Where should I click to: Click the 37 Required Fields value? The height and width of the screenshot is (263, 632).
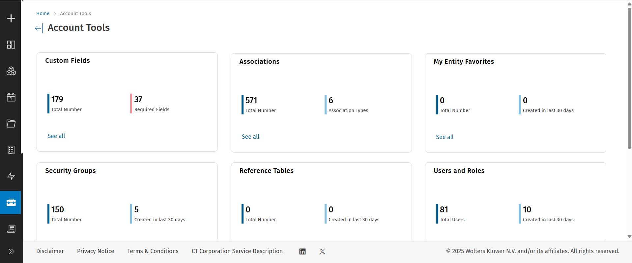click(x=138, y=99)
